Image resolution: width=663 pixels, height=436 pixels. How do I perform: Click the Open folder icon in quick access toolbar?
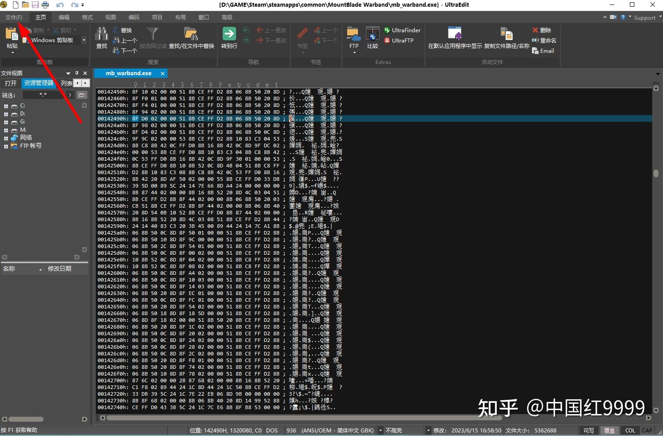26,5
